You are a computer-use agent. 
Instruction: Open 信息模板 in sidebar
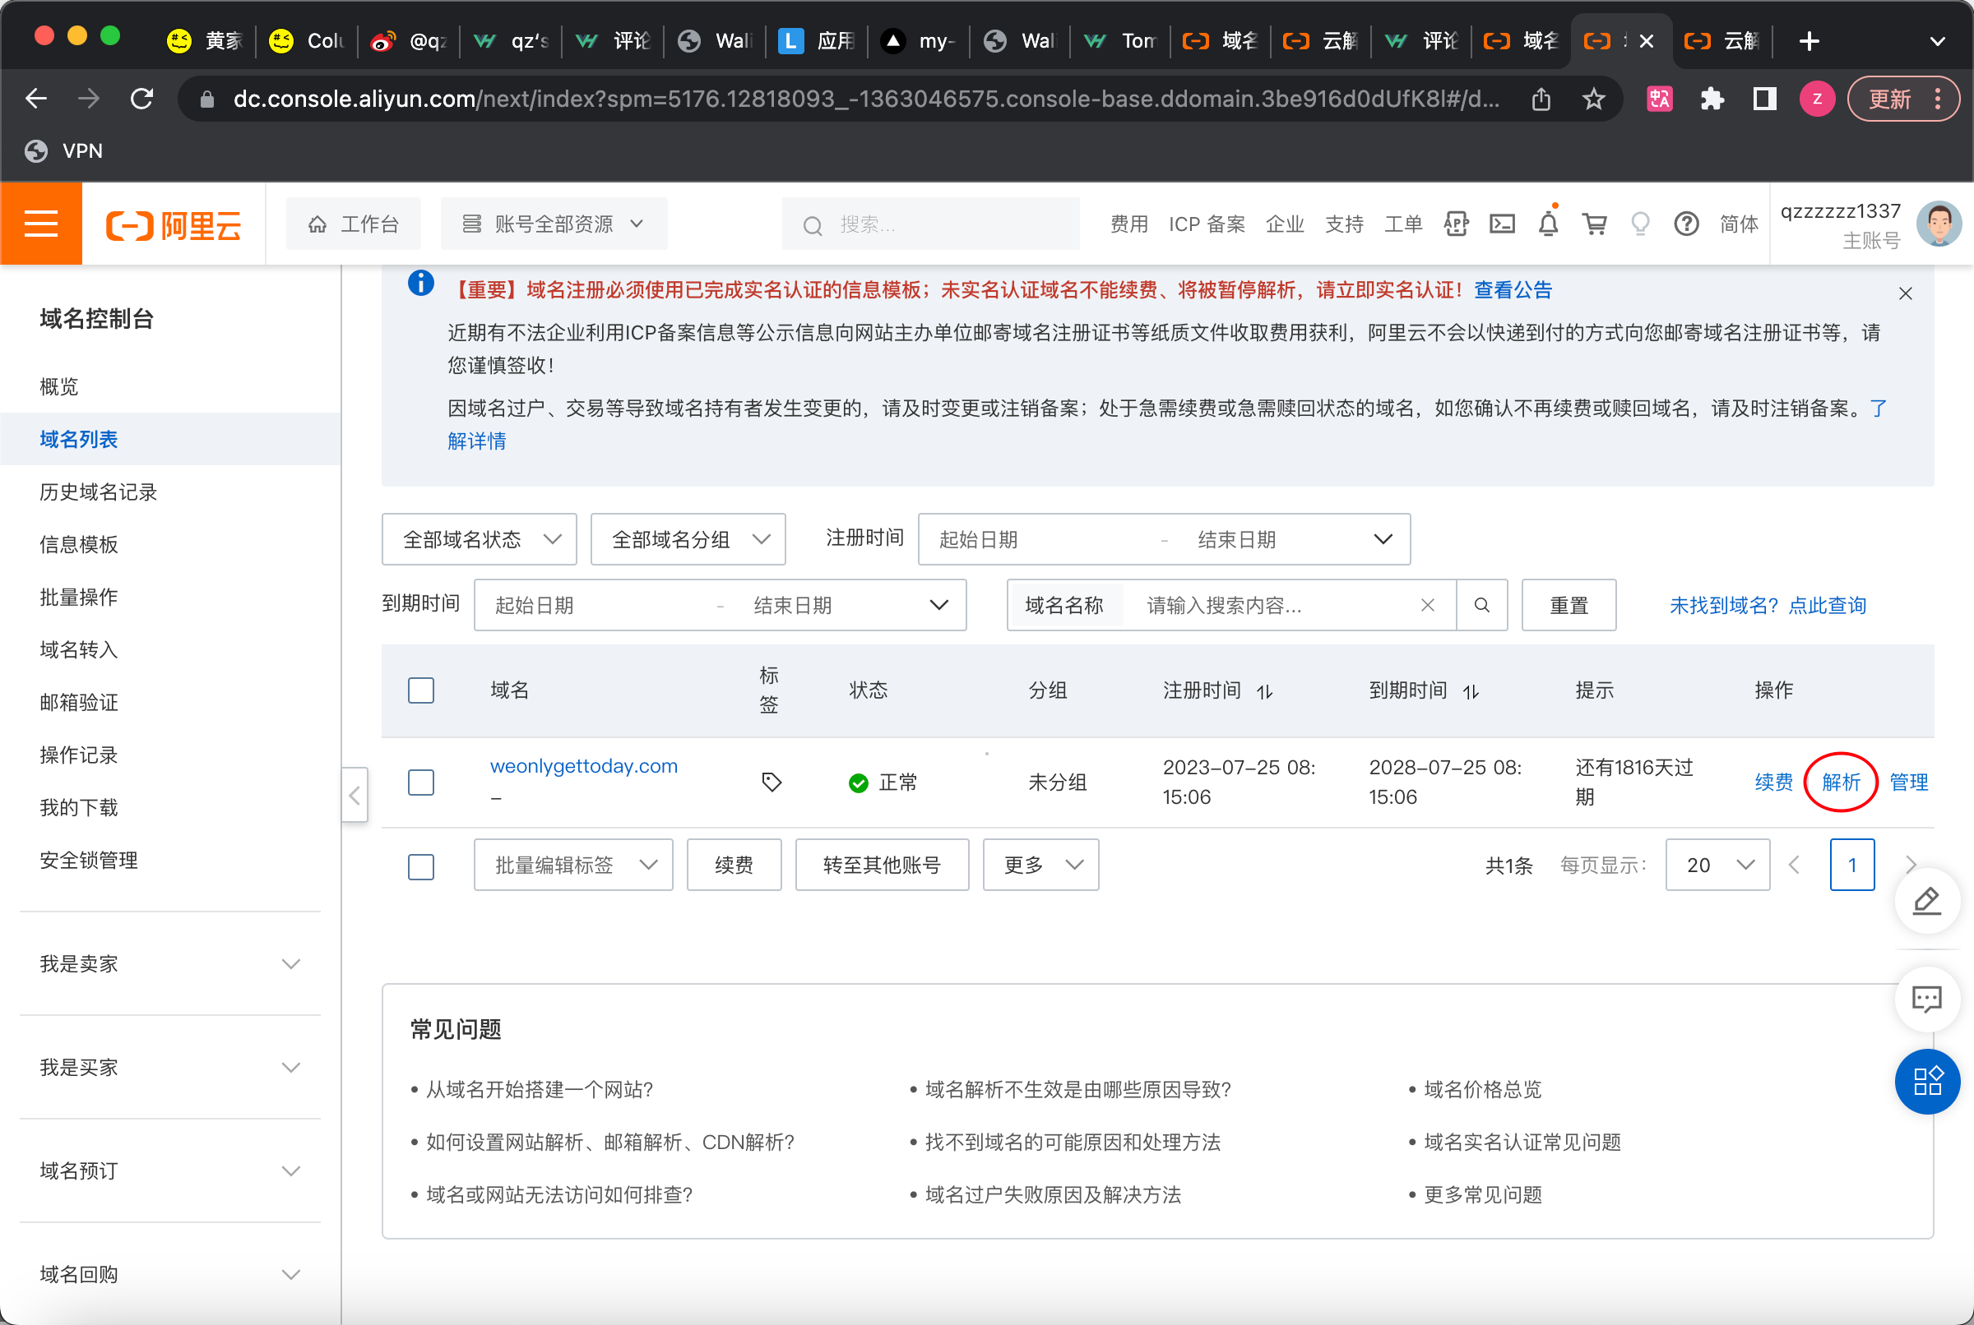pos(79,545)
